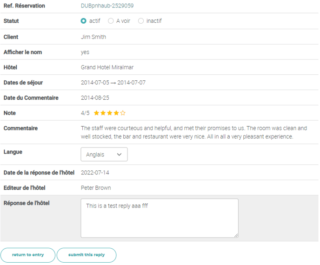
Task: Click the client name Jim Smith
Action: pyautogui.click(x=93, y=37)
